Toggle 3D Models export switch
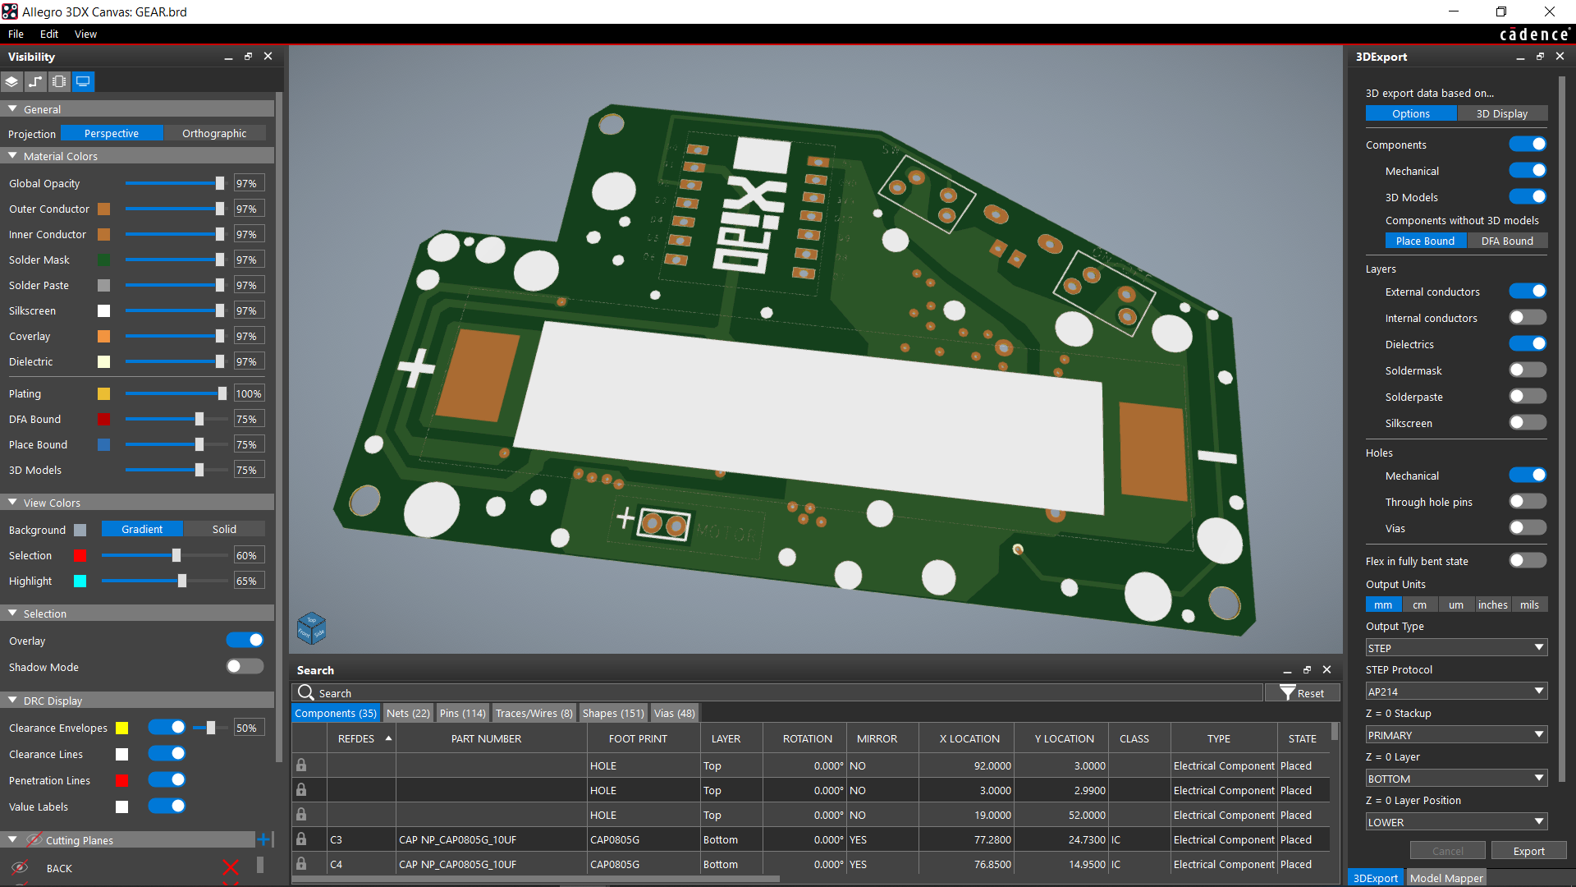 (x=1528, y=197)
